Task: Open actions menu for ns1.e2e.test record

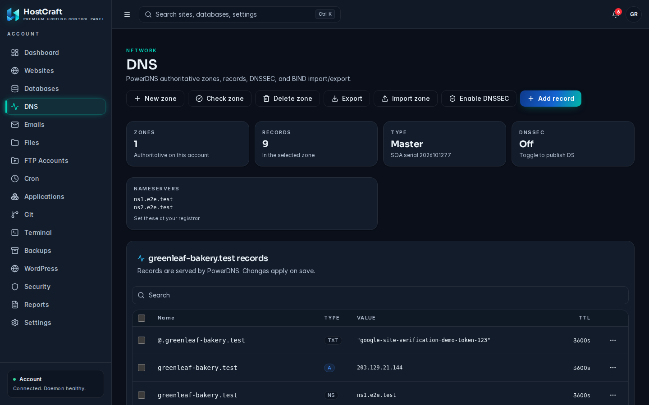Action: pos(613,395)
